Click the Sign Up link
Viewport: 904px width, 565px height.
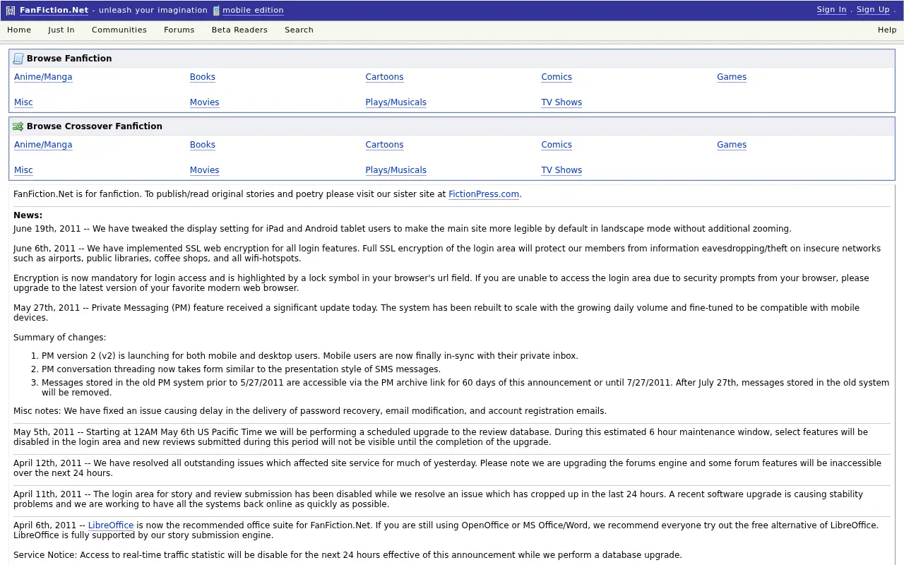click(x=873, y=10)
